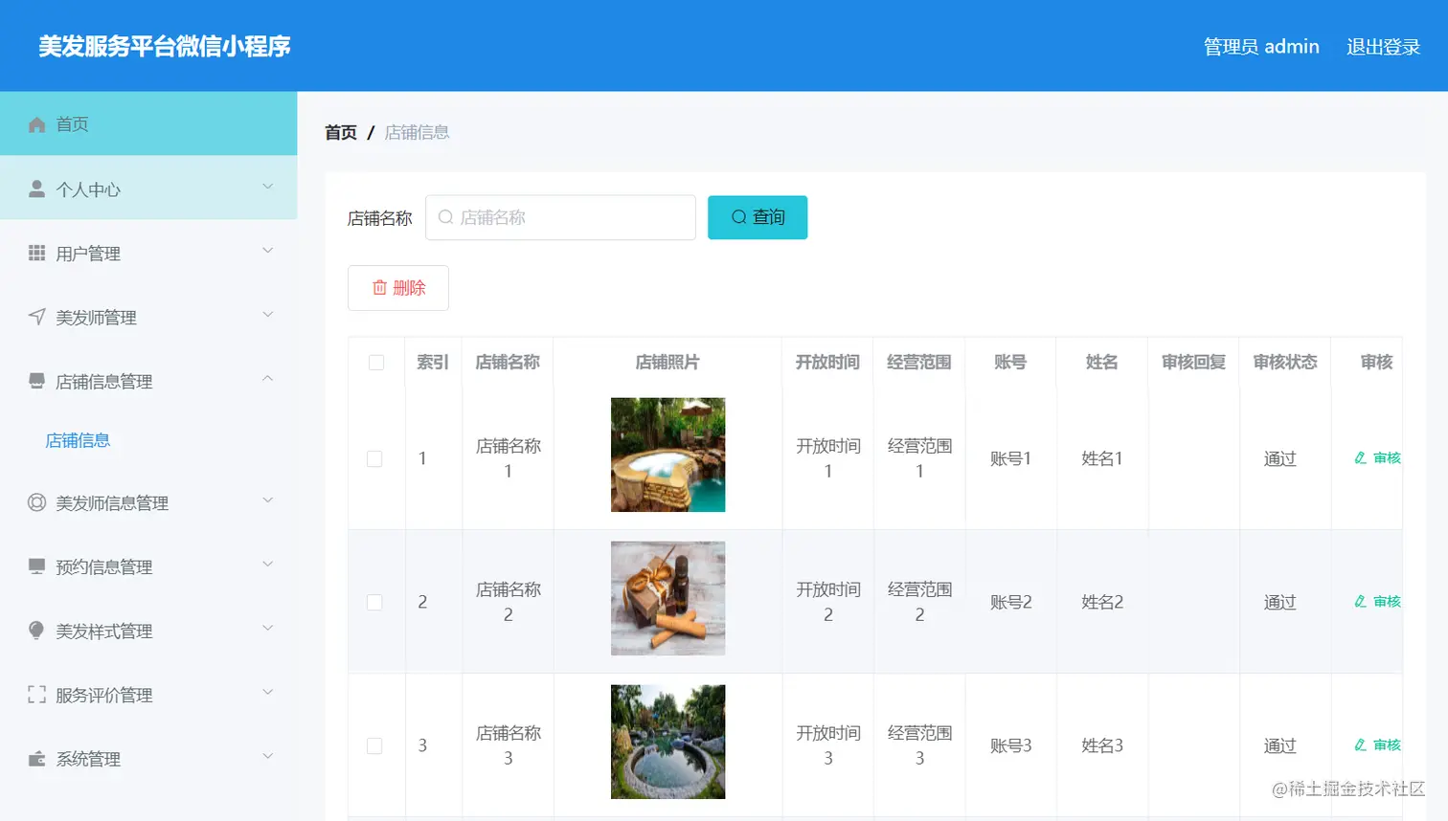
Task: Click the 查询 search button
Action: (x=758, y=217)
